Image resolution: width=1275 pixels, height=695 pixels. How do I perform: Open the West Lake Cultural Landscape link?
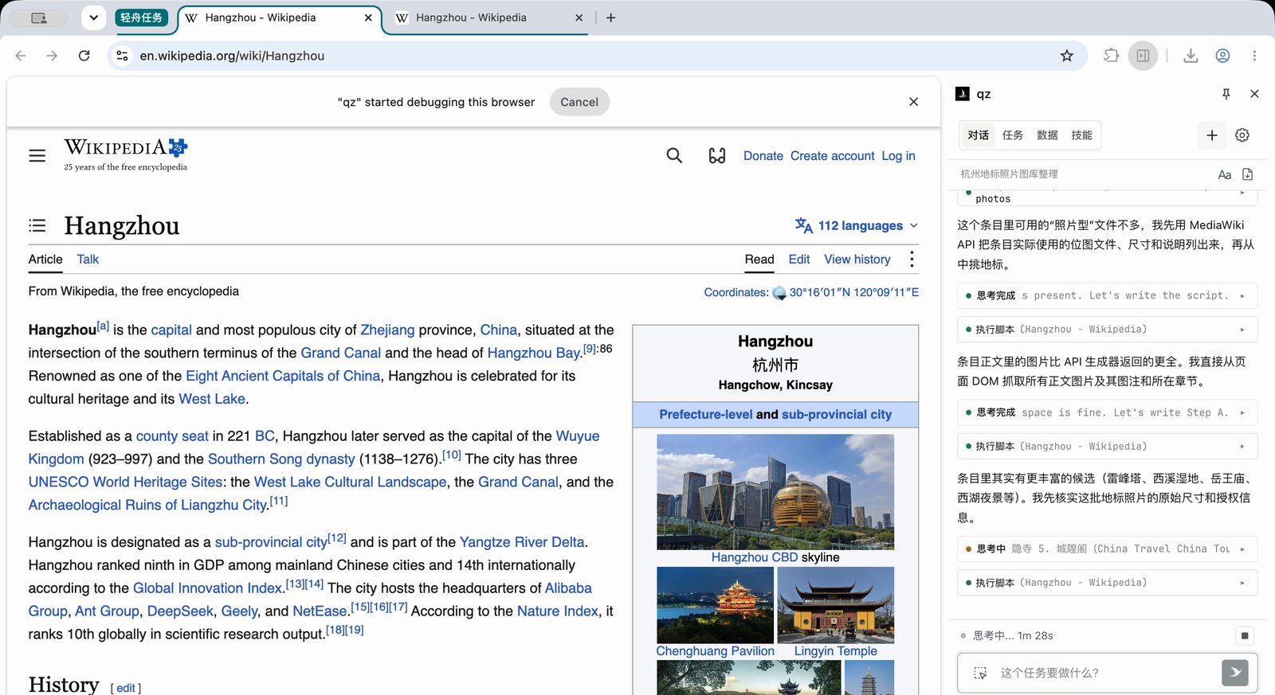point(350,482)
